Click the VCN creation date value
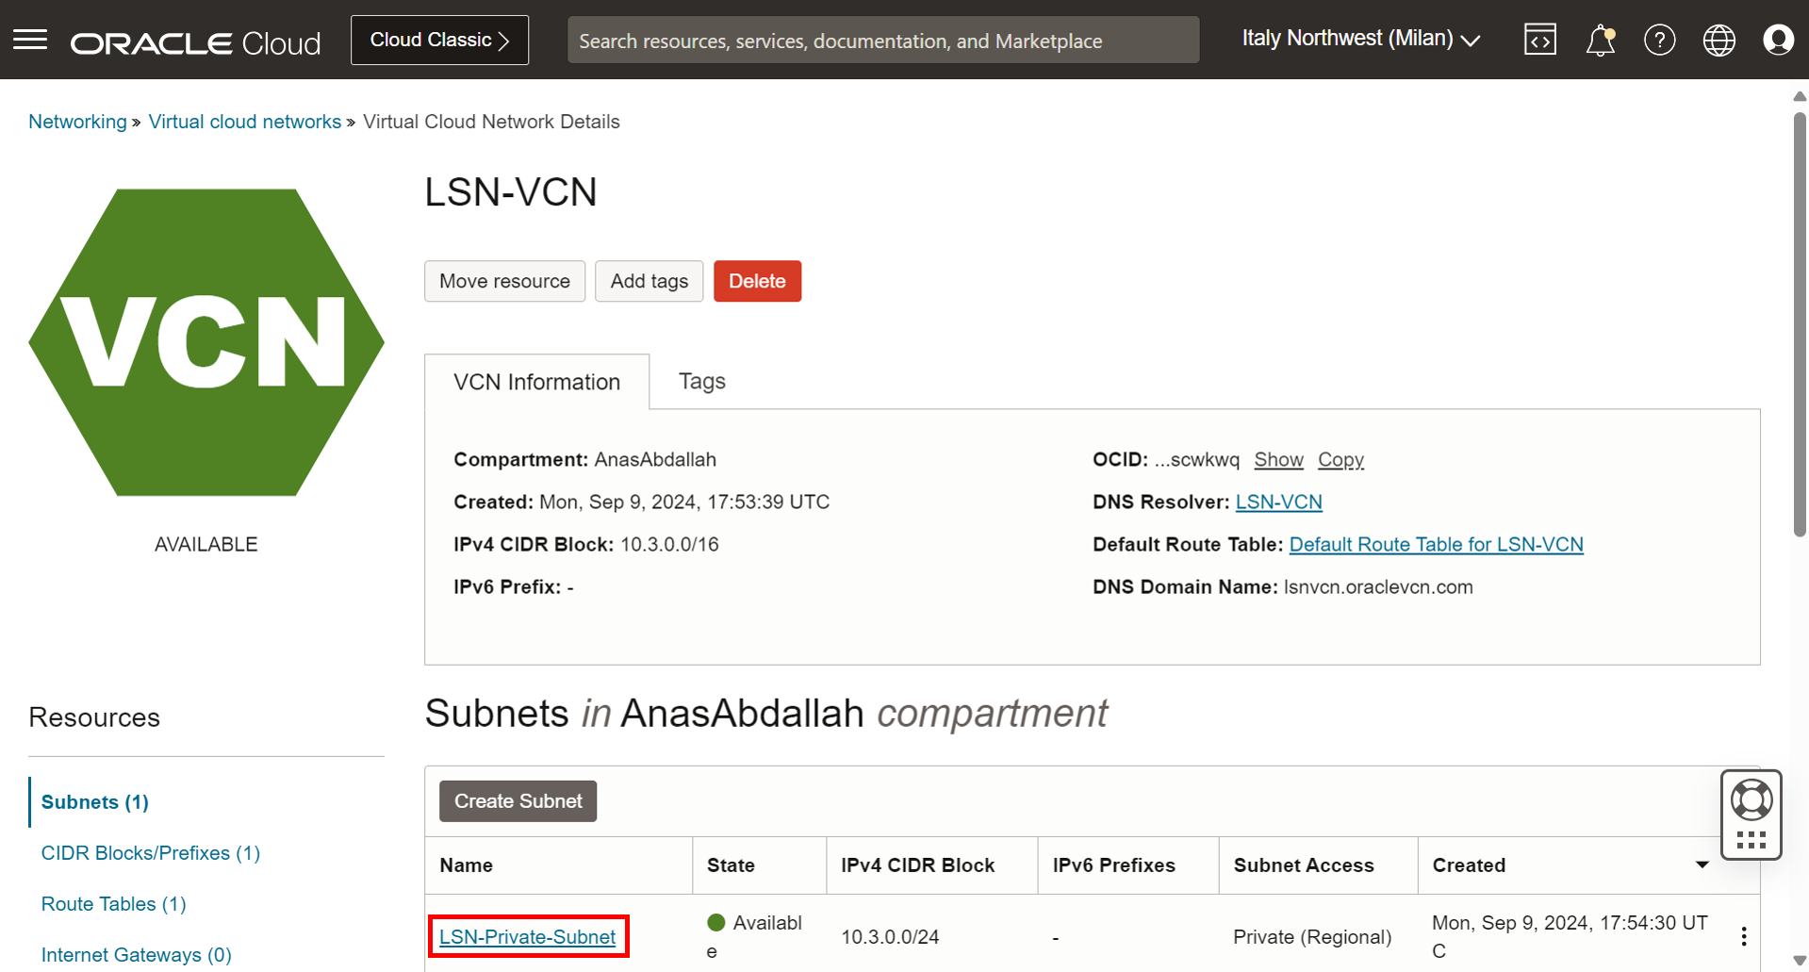1809x972 pixels. pyautogui.click(x=684, y=502)
